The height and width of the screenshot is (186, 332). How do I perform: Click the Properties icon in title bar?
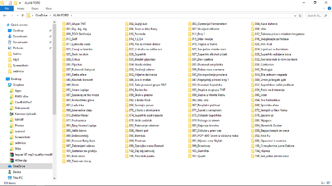point(10,2)
